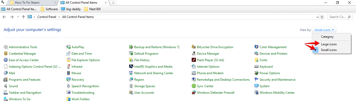Click the Storage Spaces icon
The width and height of the screenshot is (356, 101).
(131, 86)
